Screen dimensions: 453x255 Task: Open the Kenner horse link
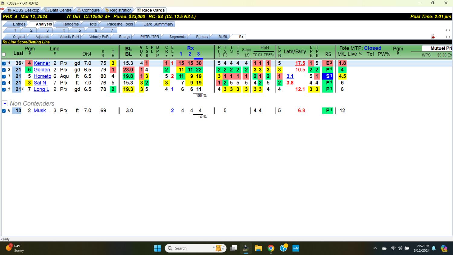click(42, 63)
